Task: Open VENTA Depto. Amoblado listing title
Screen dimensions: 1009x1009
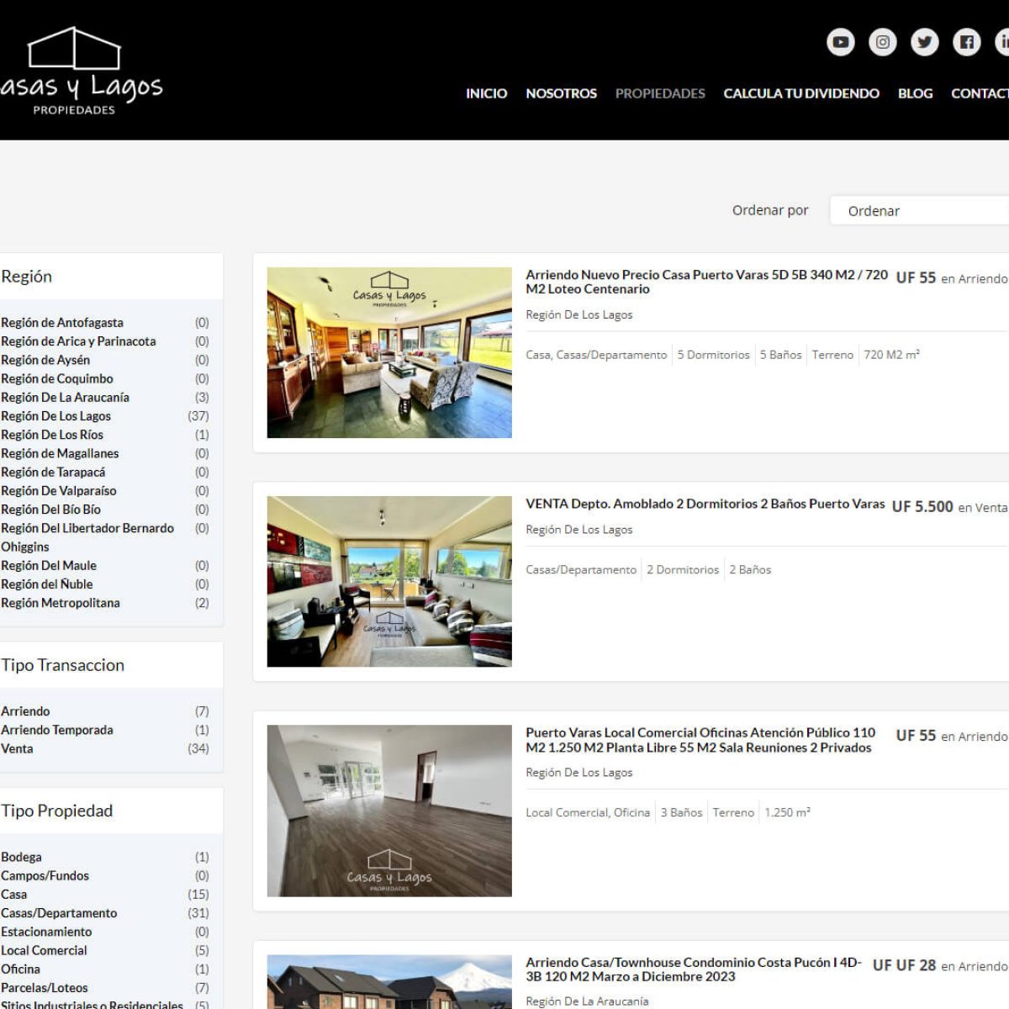Action: click(705, 504)
